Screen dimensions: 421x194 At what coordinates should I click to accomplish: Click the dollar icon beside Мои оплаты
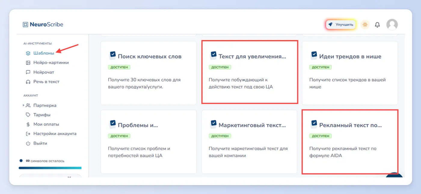coord(28,124)
